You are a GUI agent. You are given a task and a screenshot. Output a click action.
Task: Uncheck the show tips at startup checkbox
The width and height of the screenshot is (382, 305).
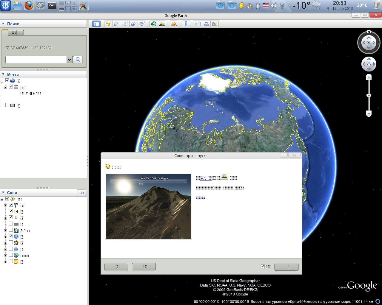coord(263,267)
